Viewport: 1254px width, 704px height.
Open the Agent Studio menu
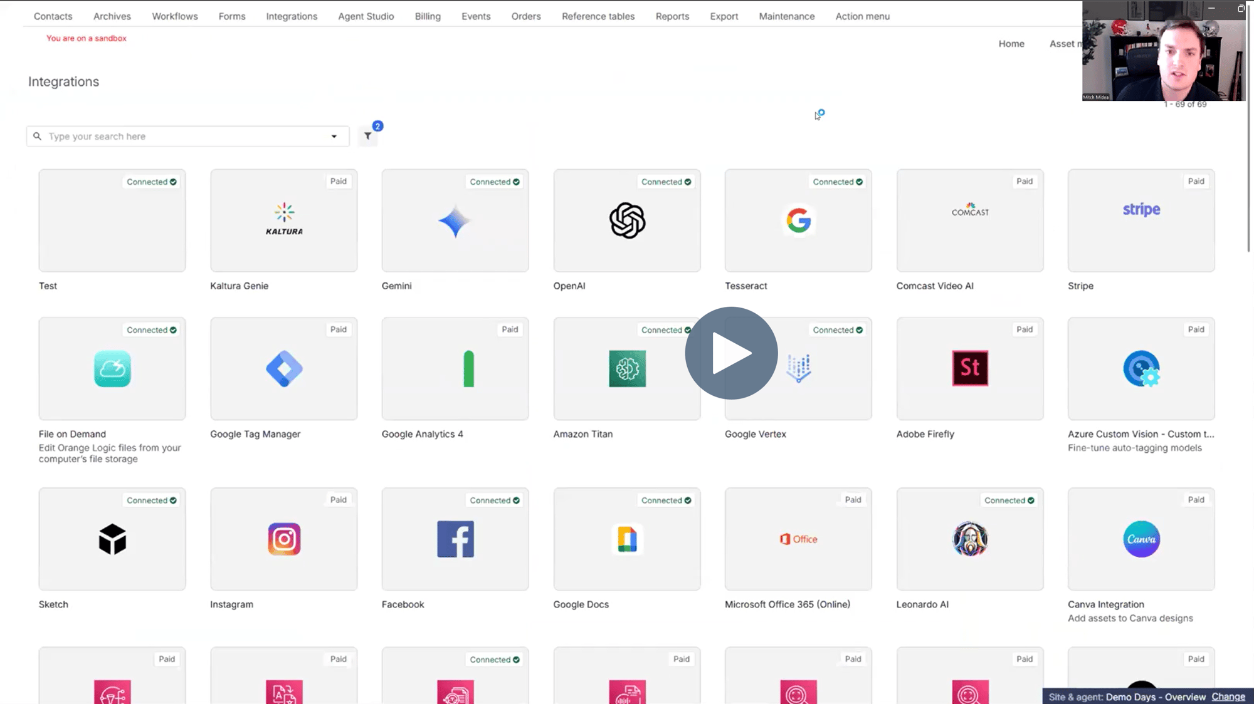point(366,16)
